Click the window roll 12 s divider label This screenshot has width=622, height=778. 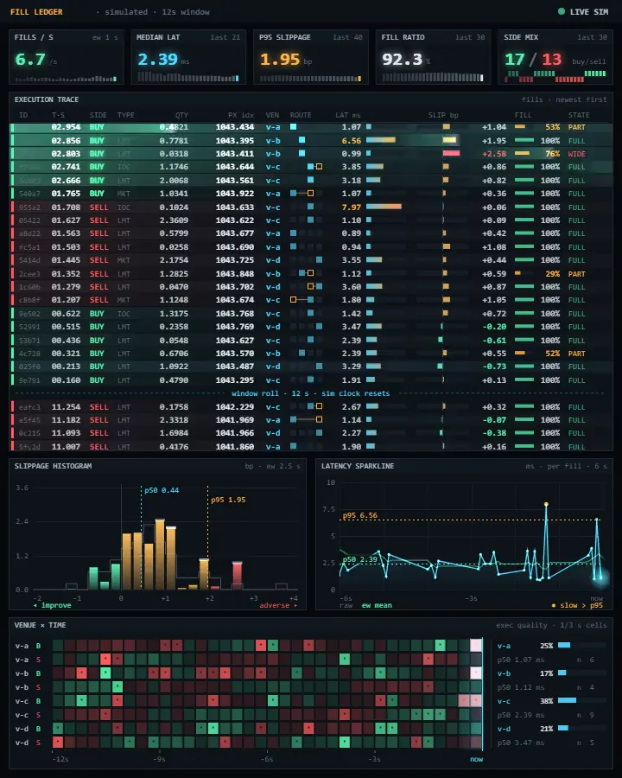(310, 393)
